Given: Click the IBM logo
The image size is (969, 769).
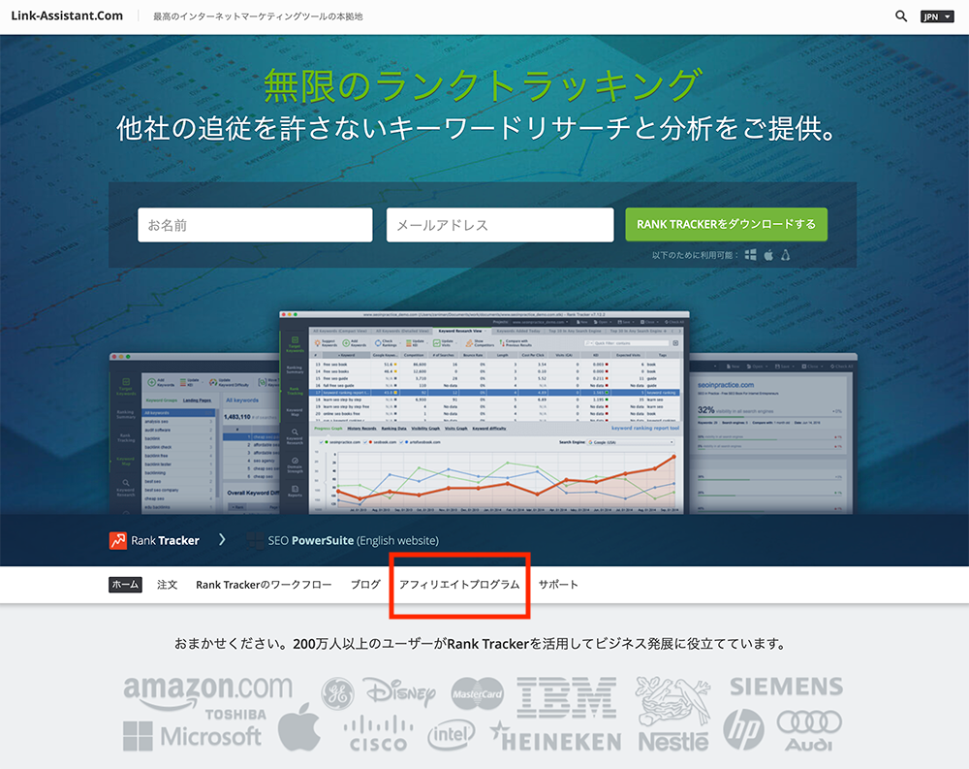Looking at the screenshot, I should 567,697.
